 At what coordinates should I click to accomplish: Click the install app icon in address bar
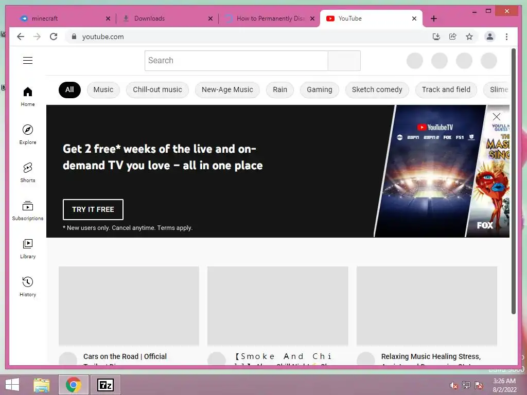436,37
